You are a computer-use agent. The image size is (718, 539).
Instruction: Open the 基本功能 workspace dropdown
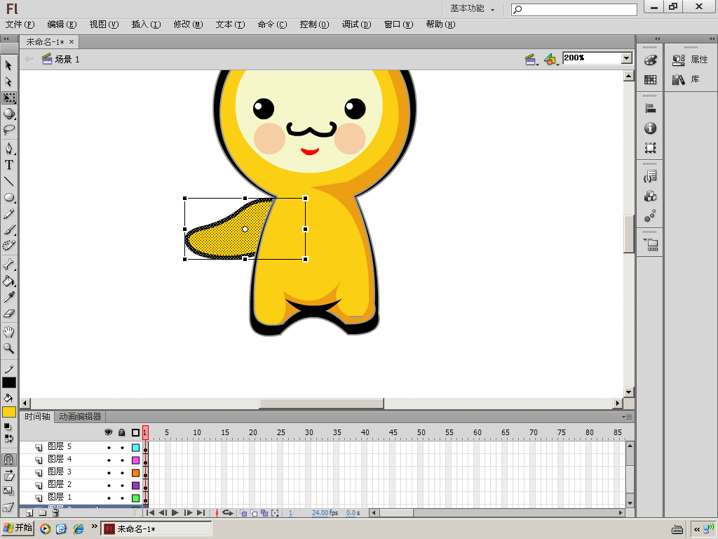tap(472, 8)
